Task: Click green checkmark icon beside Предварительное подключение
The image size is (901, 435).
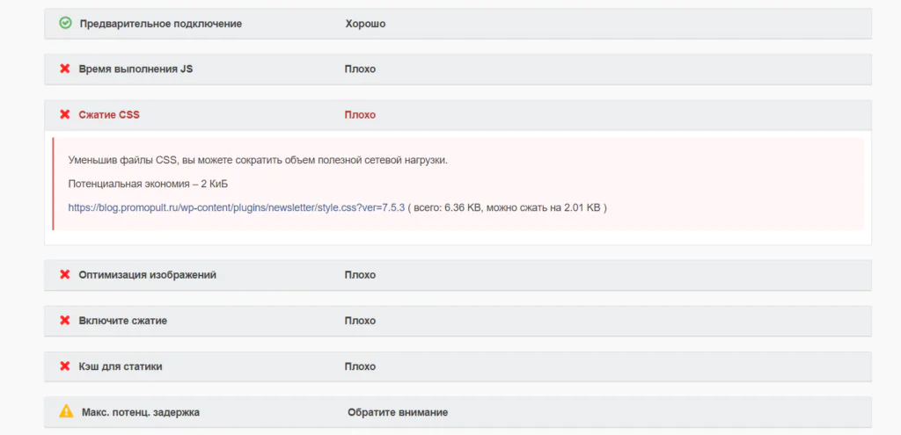Action: [x=65, y=24]
